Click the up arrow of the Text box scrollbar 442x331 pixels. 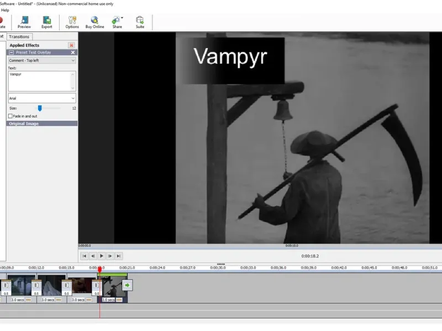point(73,74)
